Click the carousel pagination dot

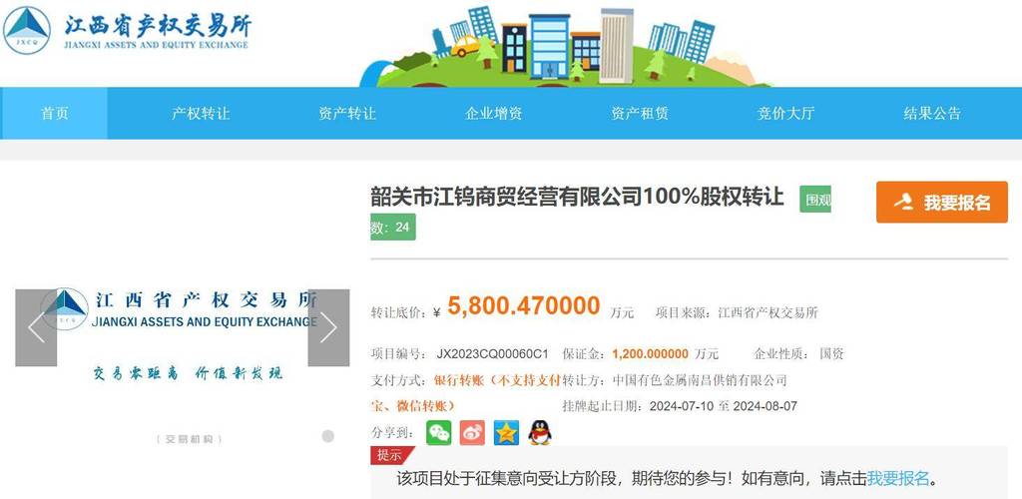pos(327,436)
